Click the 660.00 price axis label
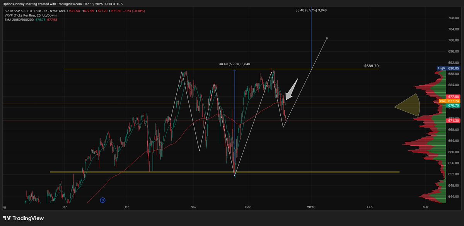This screenshot has height=226, width=464. pyautogui.click(x=453, y=152)
